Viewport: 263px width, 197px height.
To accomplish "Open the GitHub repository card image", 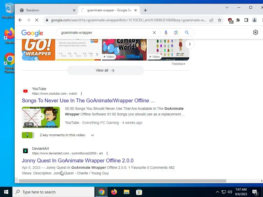I will pos(79,50).
